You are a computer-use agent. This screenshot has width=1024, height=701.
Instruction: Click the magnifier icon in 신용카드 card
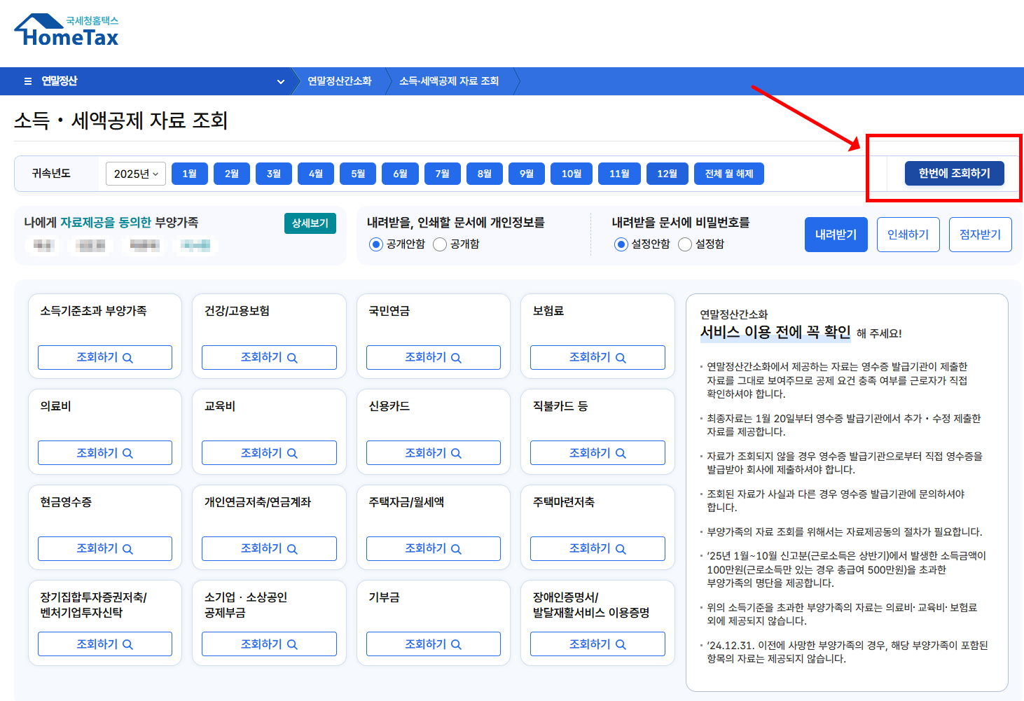(456, 454)
